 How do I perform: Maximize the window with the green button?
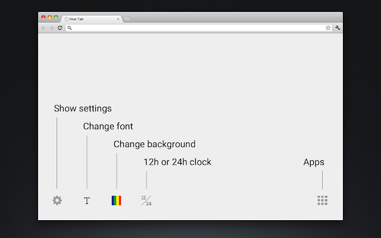coord(56,17)
